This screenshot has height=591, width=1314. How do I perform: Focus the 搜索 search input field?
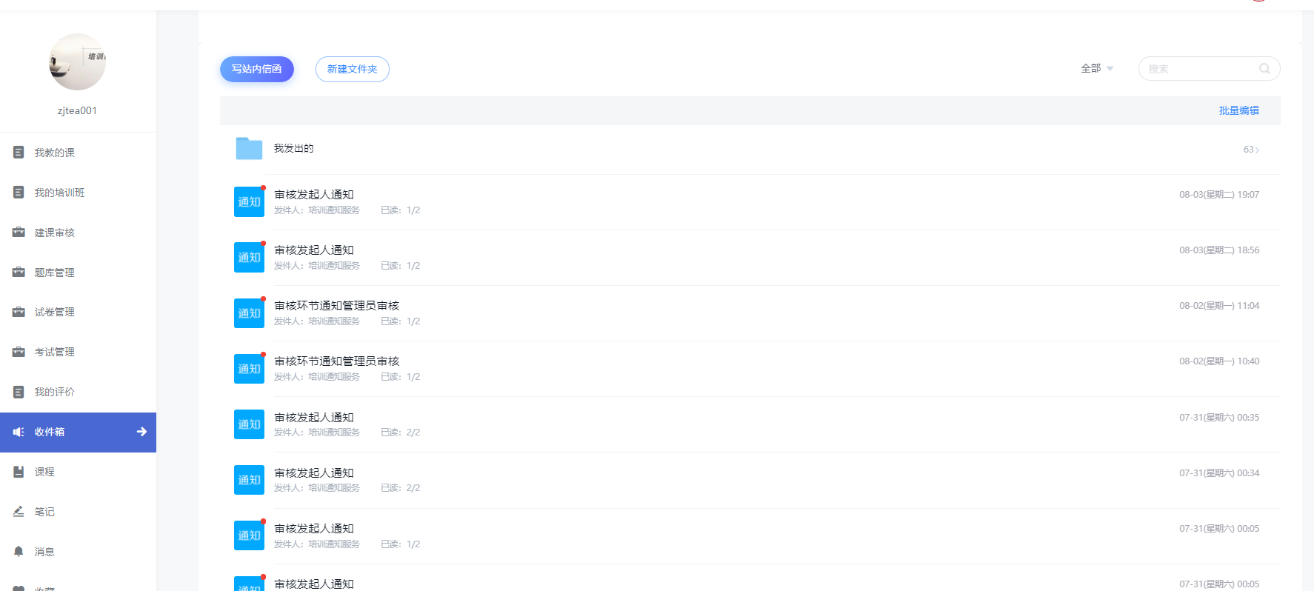[1209, 69]
